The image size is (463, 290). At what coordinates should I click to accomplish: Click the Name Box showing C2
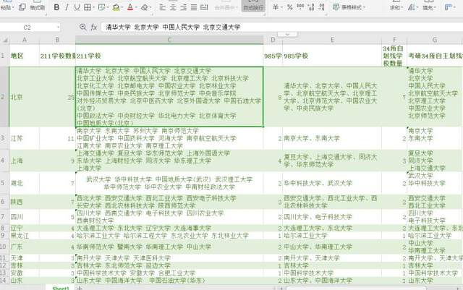click(x=27, y=27)
